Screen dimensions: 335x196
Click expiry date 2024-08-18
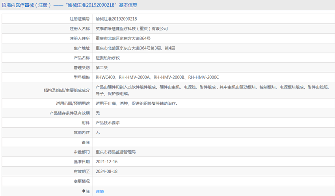(x=107, y=171)
